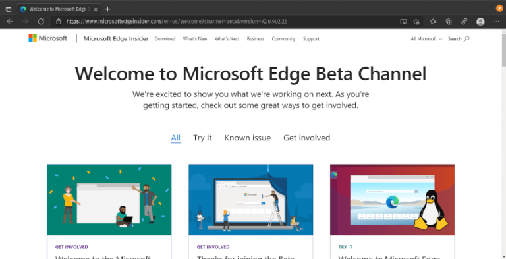Click the browser back arrow
Image resolution: width=506 pixels, height=259 pixels.
point(10,22)
